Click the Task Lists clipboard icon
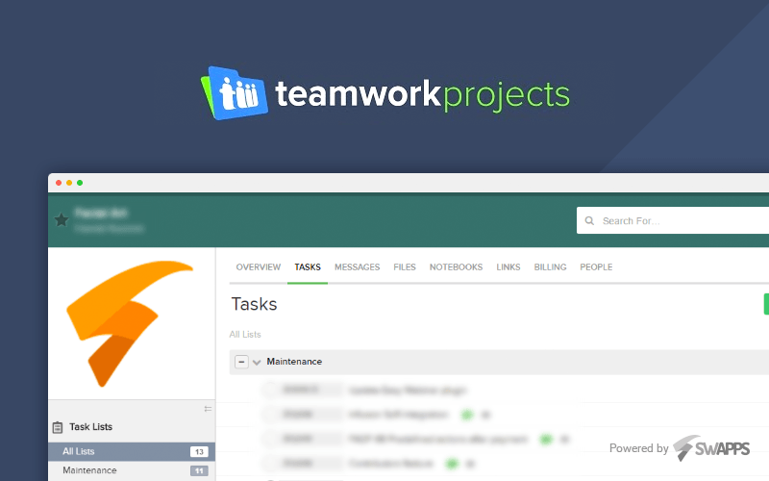The height and width of the screenshot is (481, 769). point(58,427)
